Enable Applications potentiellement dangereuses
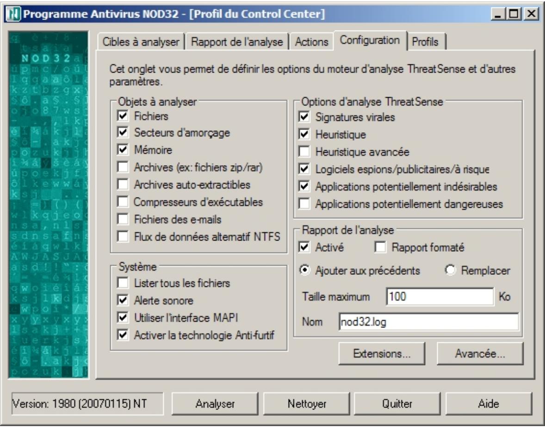Viewport: 545px width, 427px height. click(304, 204)
